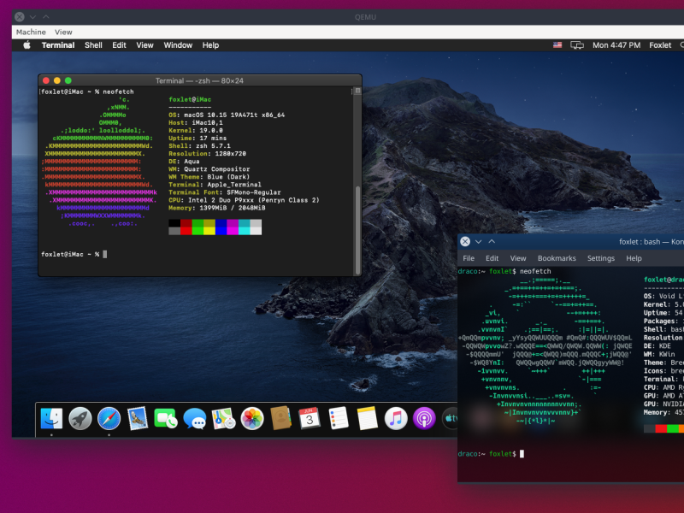Launch the Music app from dock
Viewport: 684px width, 513px height.
(x=395, y=418)
